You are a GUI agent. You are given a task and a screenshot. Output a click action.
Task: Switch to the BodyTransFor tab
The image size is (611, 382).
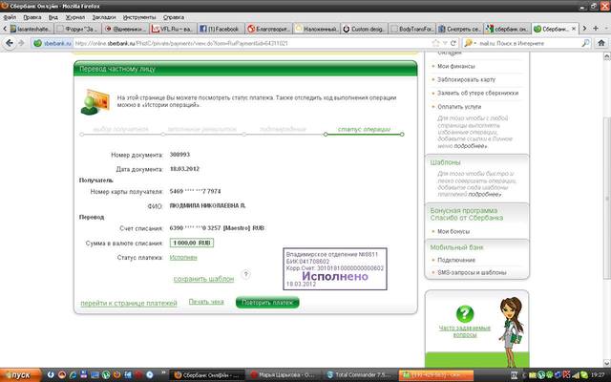[411, 29]
